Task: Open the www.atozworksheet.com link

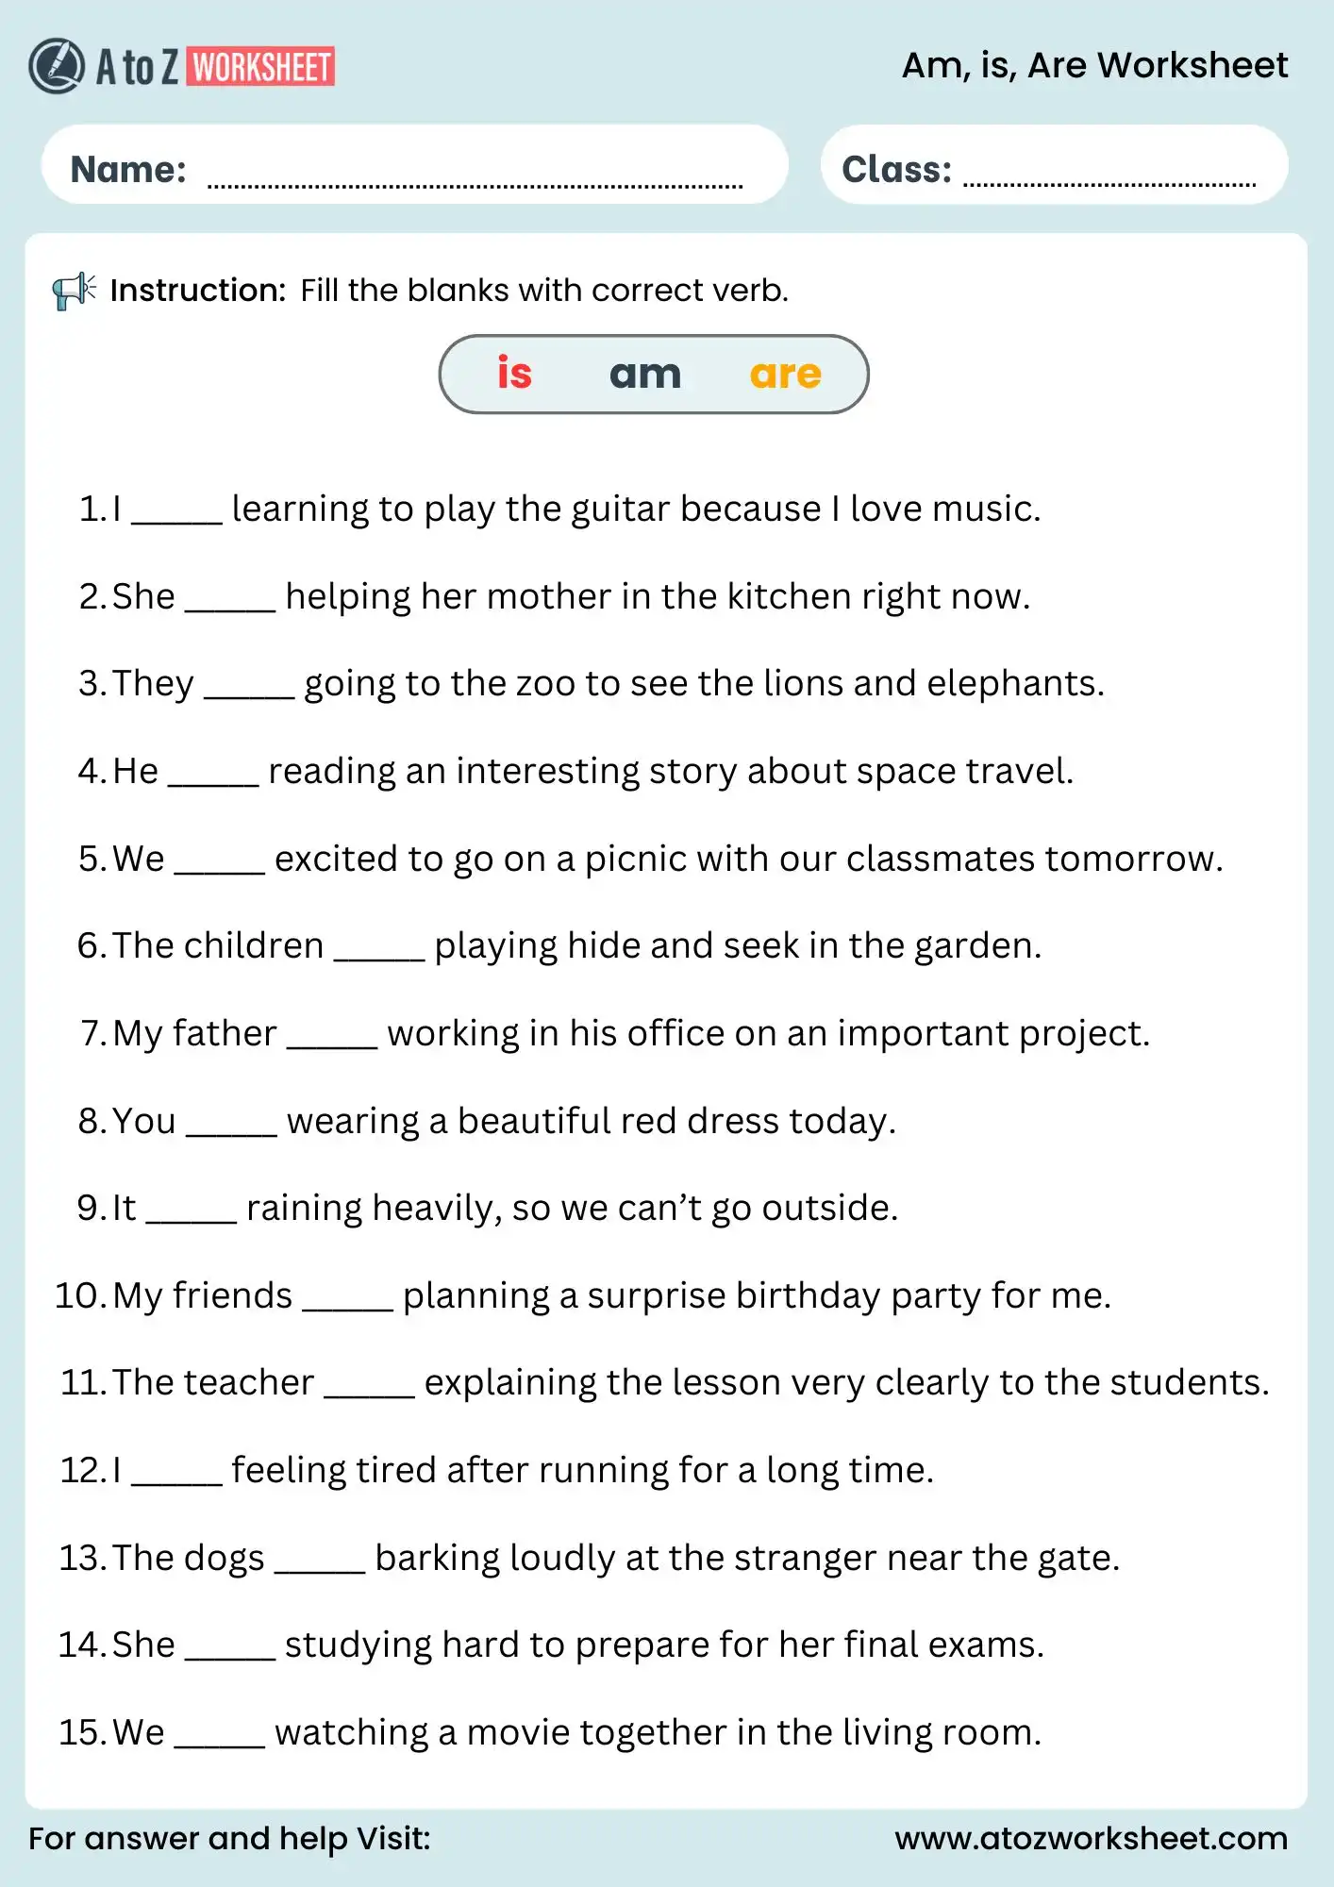Action: [x=1091, y=1838]
